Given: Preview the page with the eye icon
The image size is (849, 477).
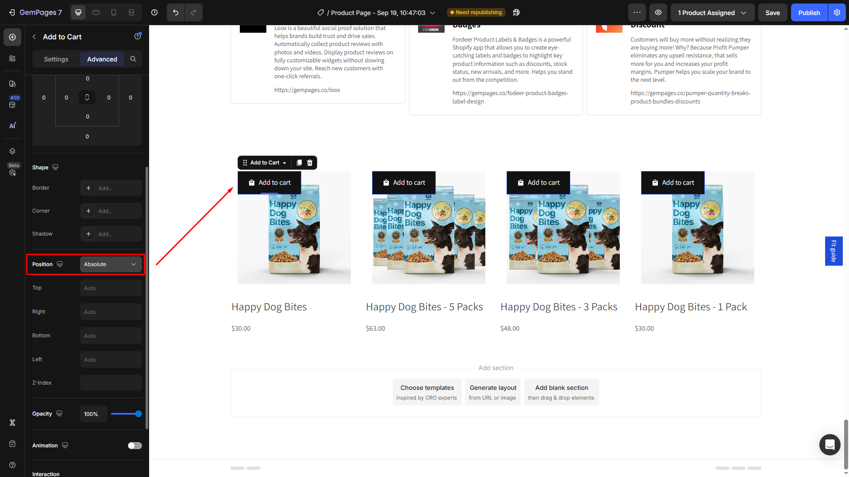Looking at the screenshot, I should pyautogui.click(x=658, y=12).
